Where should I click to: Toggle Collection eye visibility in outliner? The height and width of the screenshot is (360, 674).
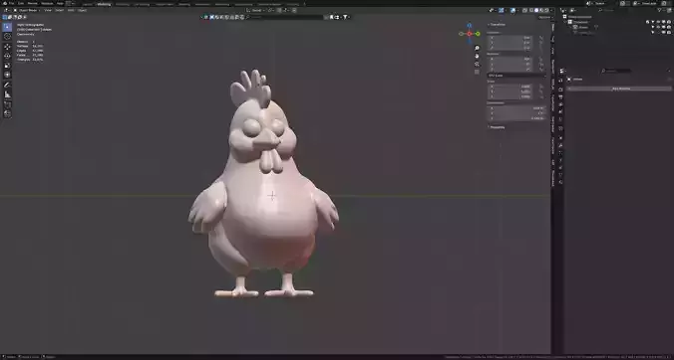pos(658,22)
